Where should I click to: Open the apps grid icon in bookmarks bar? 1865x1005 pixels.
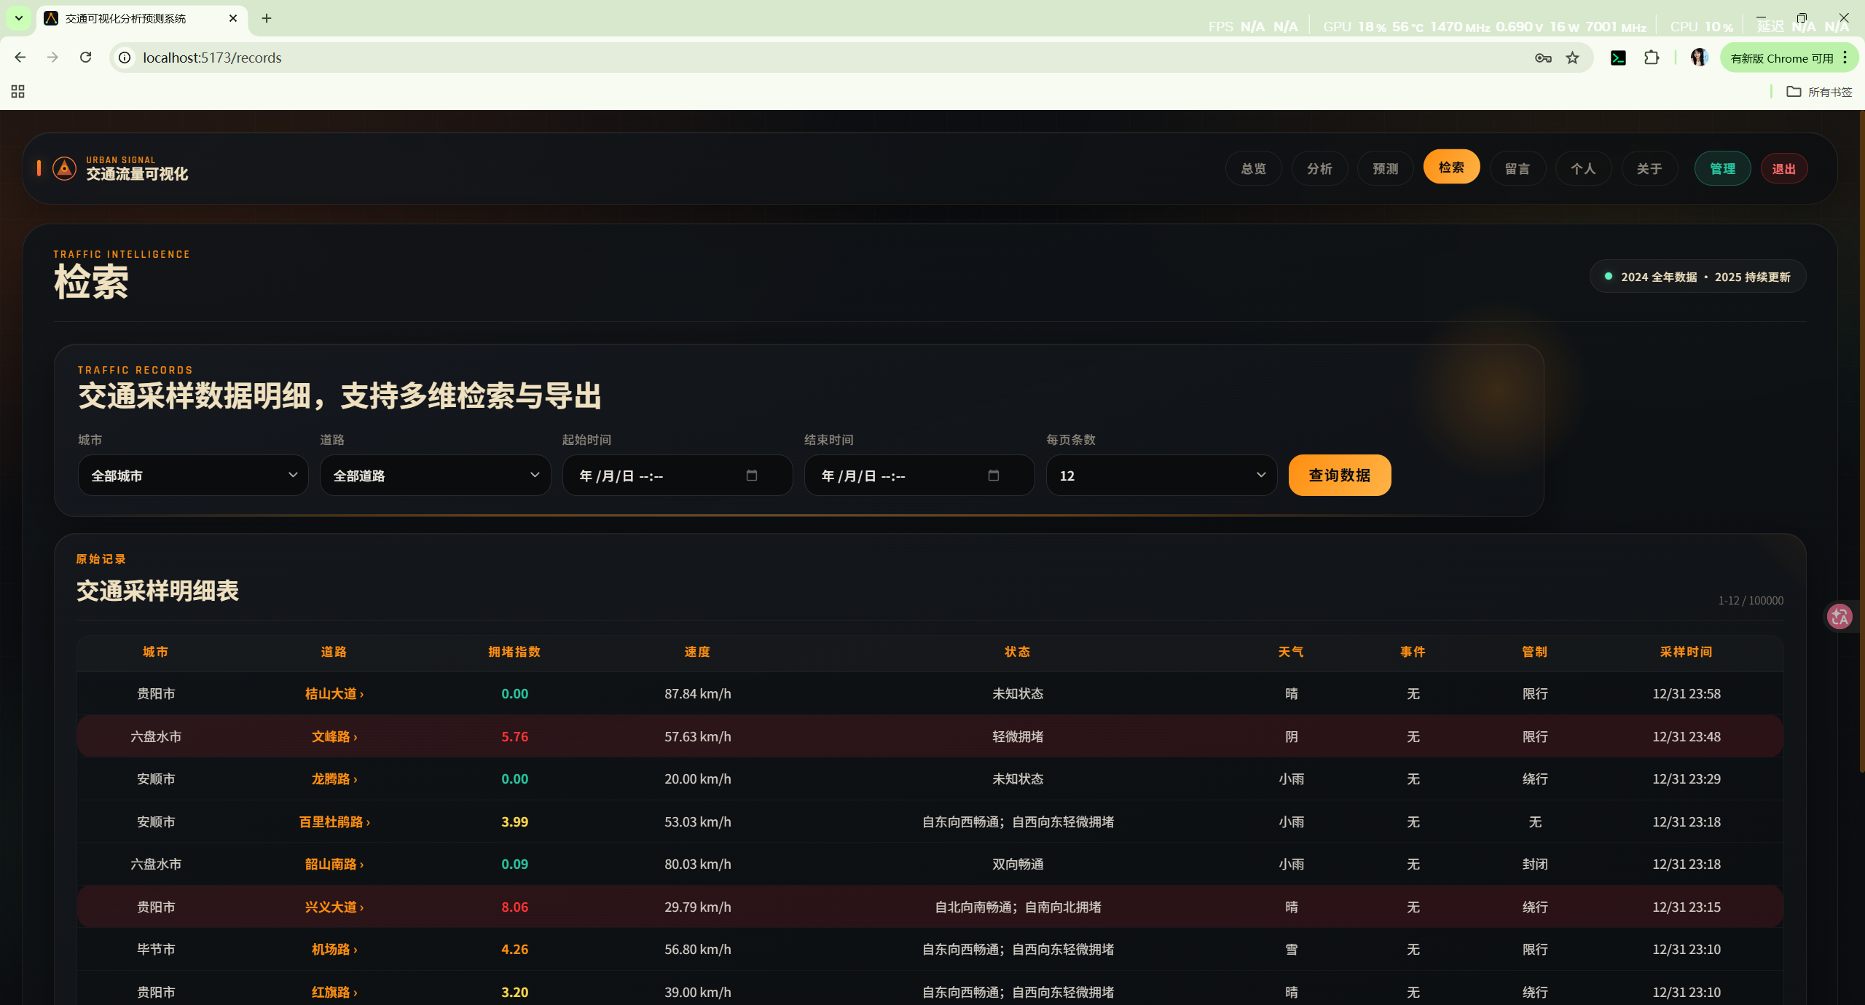[x=18, y=91]
